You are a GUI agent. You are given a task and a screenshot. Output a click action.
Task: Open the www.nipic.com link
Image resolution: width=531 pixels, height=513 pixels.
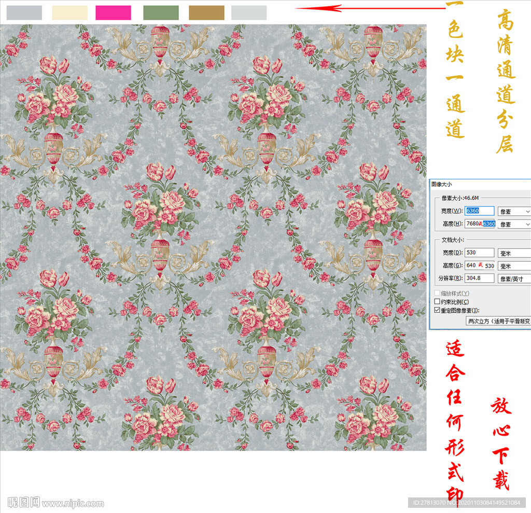click(x=73, y=503)
